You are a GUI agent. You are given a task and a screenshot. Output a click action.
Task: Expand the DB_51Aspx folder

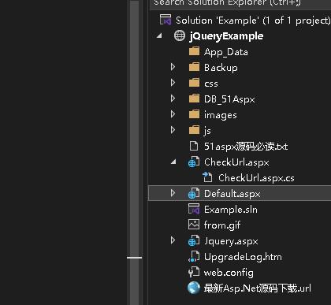pyautogui.click(x=173, y=99)
